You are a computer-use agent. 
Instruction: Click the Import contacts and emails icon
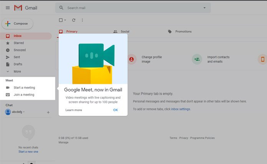197,59
